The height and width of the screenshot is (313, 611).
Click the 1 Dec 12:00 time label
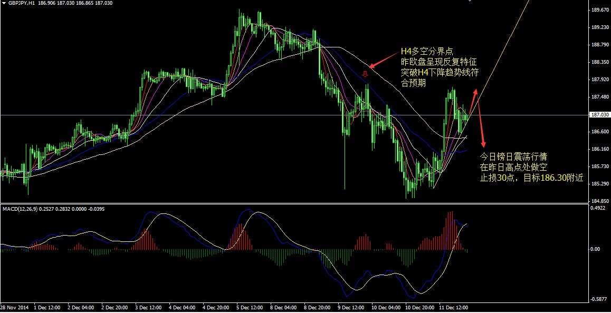47,308
